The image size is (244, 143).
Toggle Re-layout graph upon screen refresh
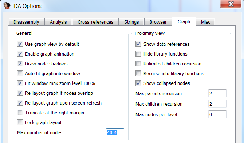click(20, 103)
